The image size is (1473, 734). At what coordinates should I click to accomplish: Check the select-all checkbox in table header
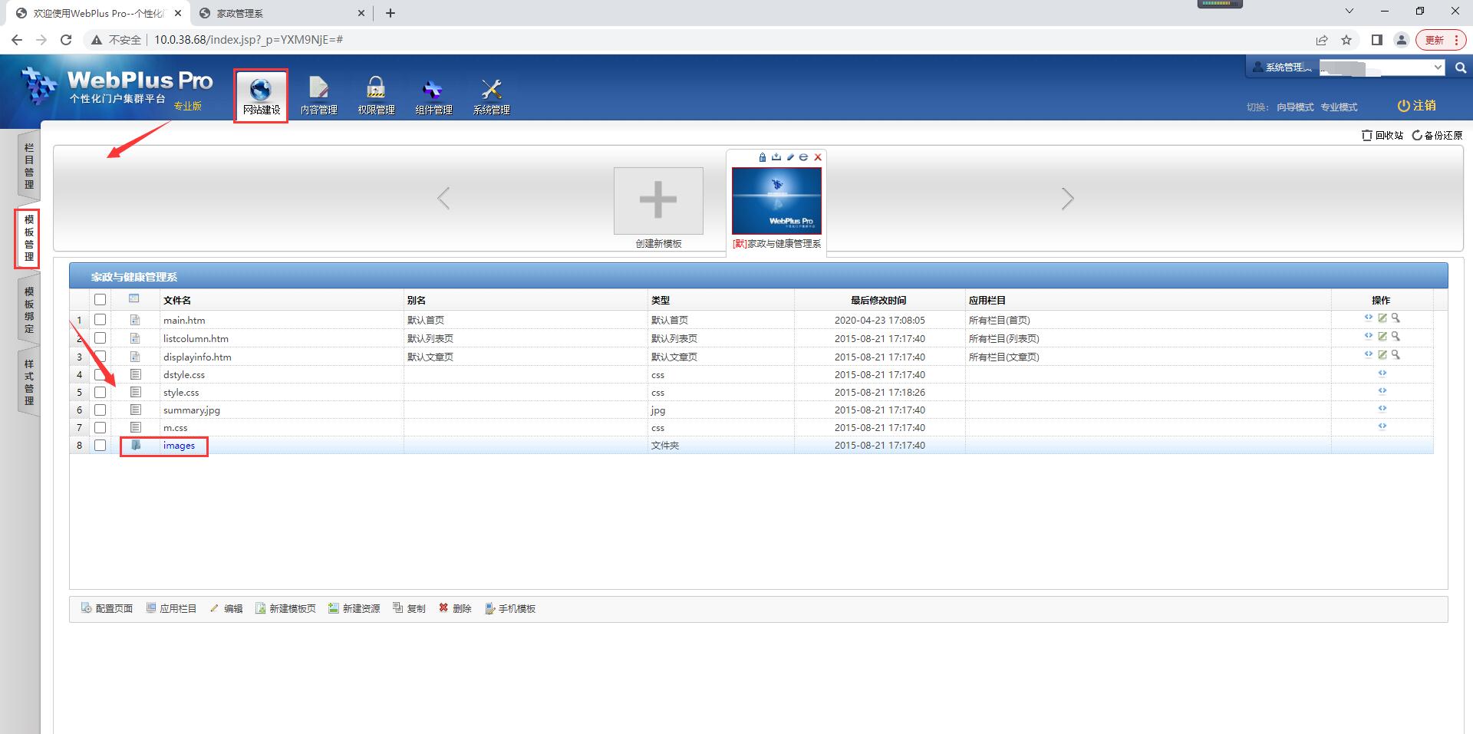coord(101,300)
